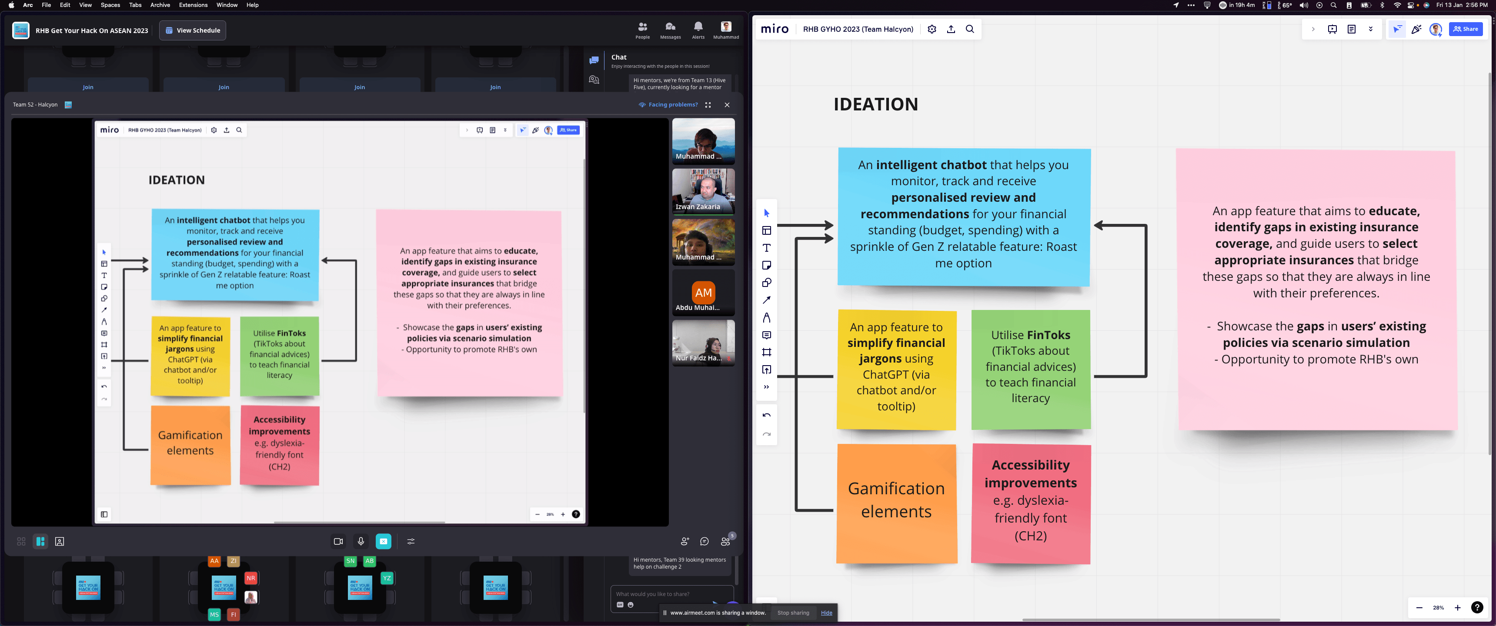Screen dimensions: 1496x626
Task: Search the Miro board
Action: coord(970,29)
